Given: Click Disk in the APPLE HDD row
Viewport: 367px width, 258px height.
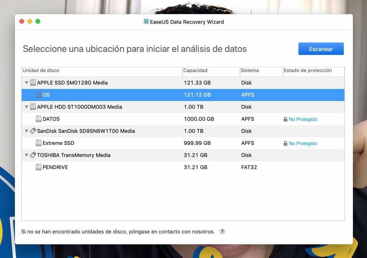Looking at the screenshot, I should tap(246, 107).
